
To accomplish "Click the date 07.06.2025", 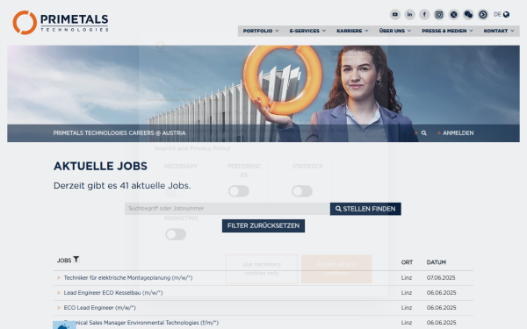I will [441, 278].
